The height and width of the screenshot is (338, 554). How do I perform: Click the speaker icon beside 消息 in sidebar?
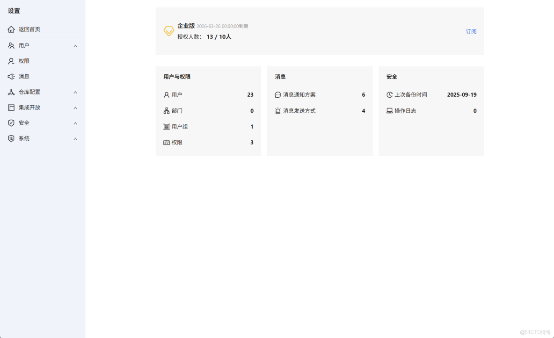pyautogui.click(x=11, y=76)
